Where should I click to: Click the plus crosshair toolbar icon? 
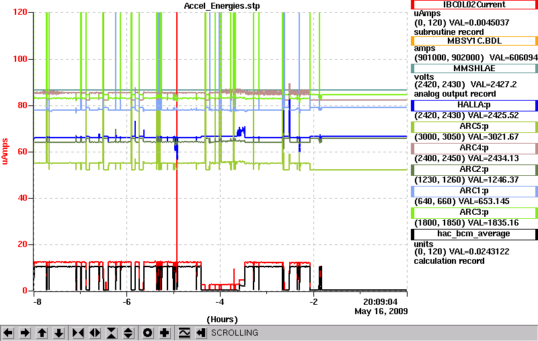pos(165,333)
